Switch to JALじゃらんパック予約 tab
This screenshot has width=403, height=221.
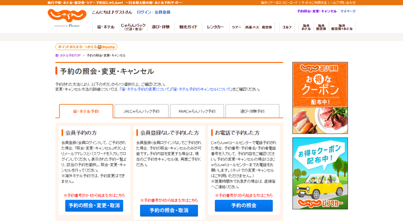[x=141, y=111]
